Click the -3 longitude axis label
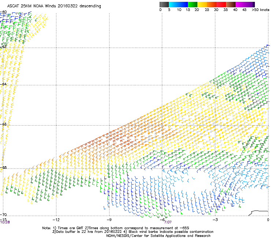Viewport: 271px width, 238px height. (x=215, y=220)
